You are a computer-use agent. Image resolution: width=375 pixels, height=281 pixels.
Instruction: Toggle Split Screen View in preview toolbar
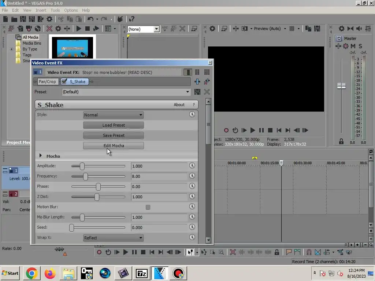(x=244, y=29)
